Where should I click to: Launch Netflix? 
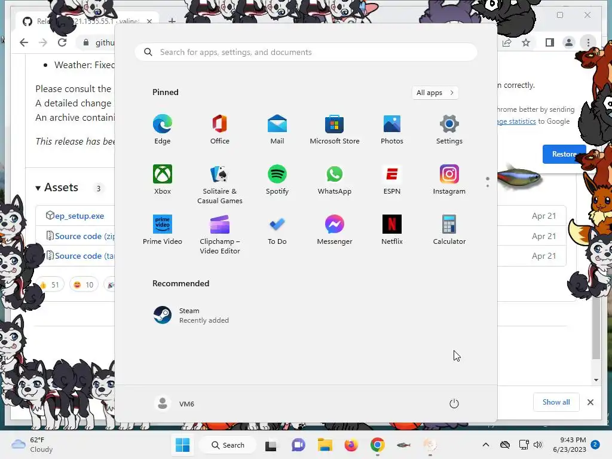tap(392, 230)
